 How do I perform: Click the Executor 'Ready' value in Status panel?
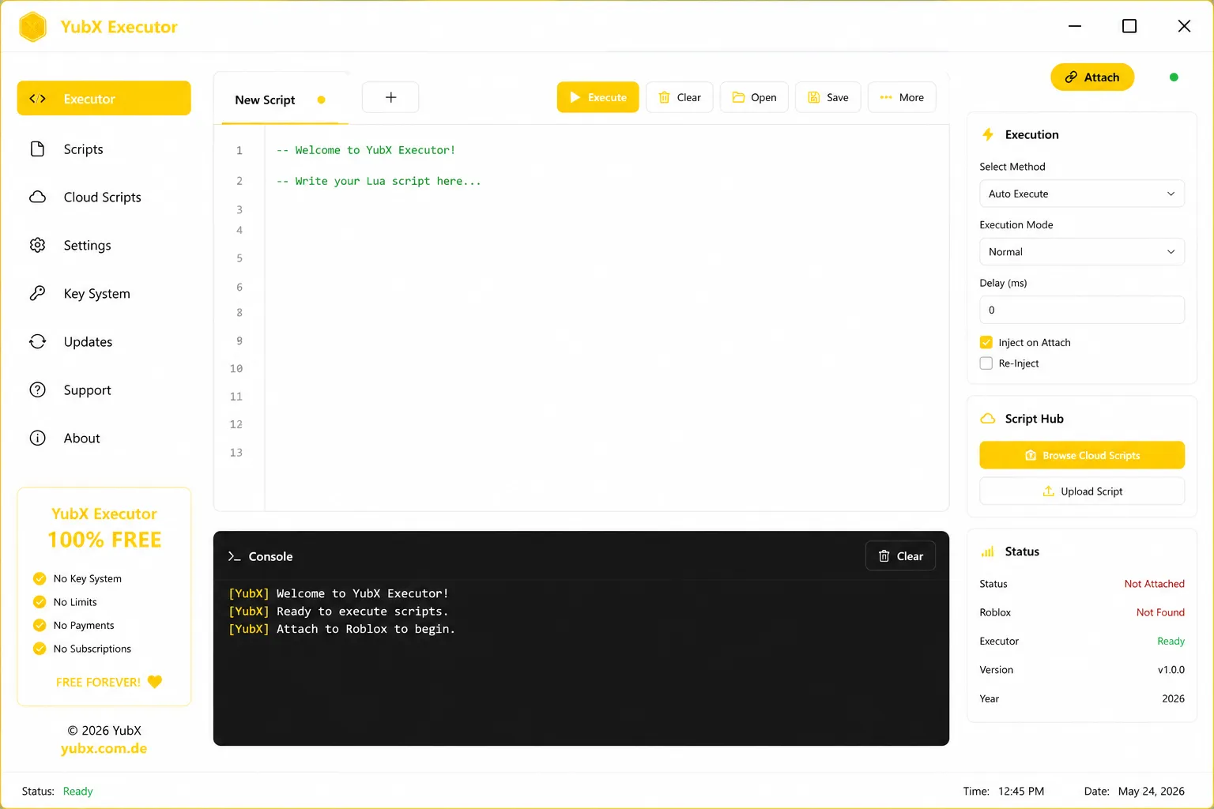click(x=1171, y=642)
